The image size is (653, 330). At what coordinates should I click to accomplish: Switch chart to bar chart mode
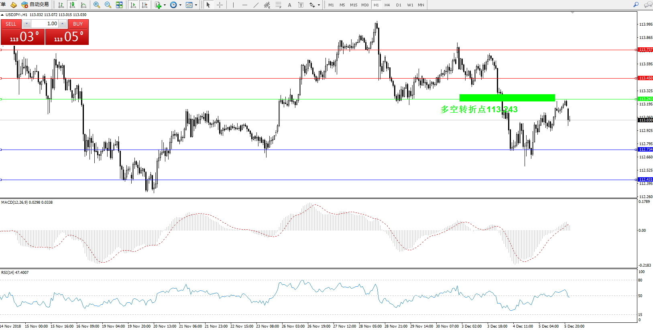click(x=61, y=5)
